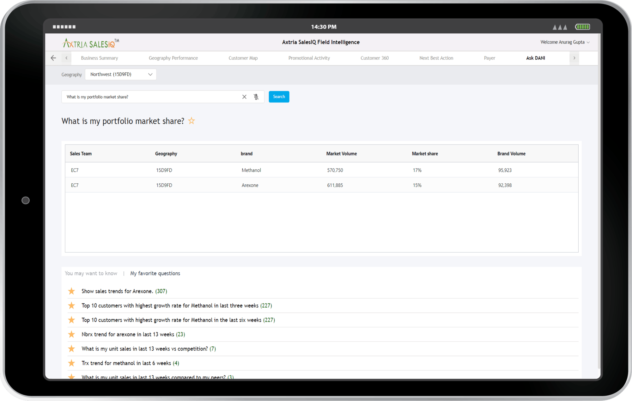The image size is (632, 401).
Task: Sort by Sales Team column header
Action: tap(81, 154)
